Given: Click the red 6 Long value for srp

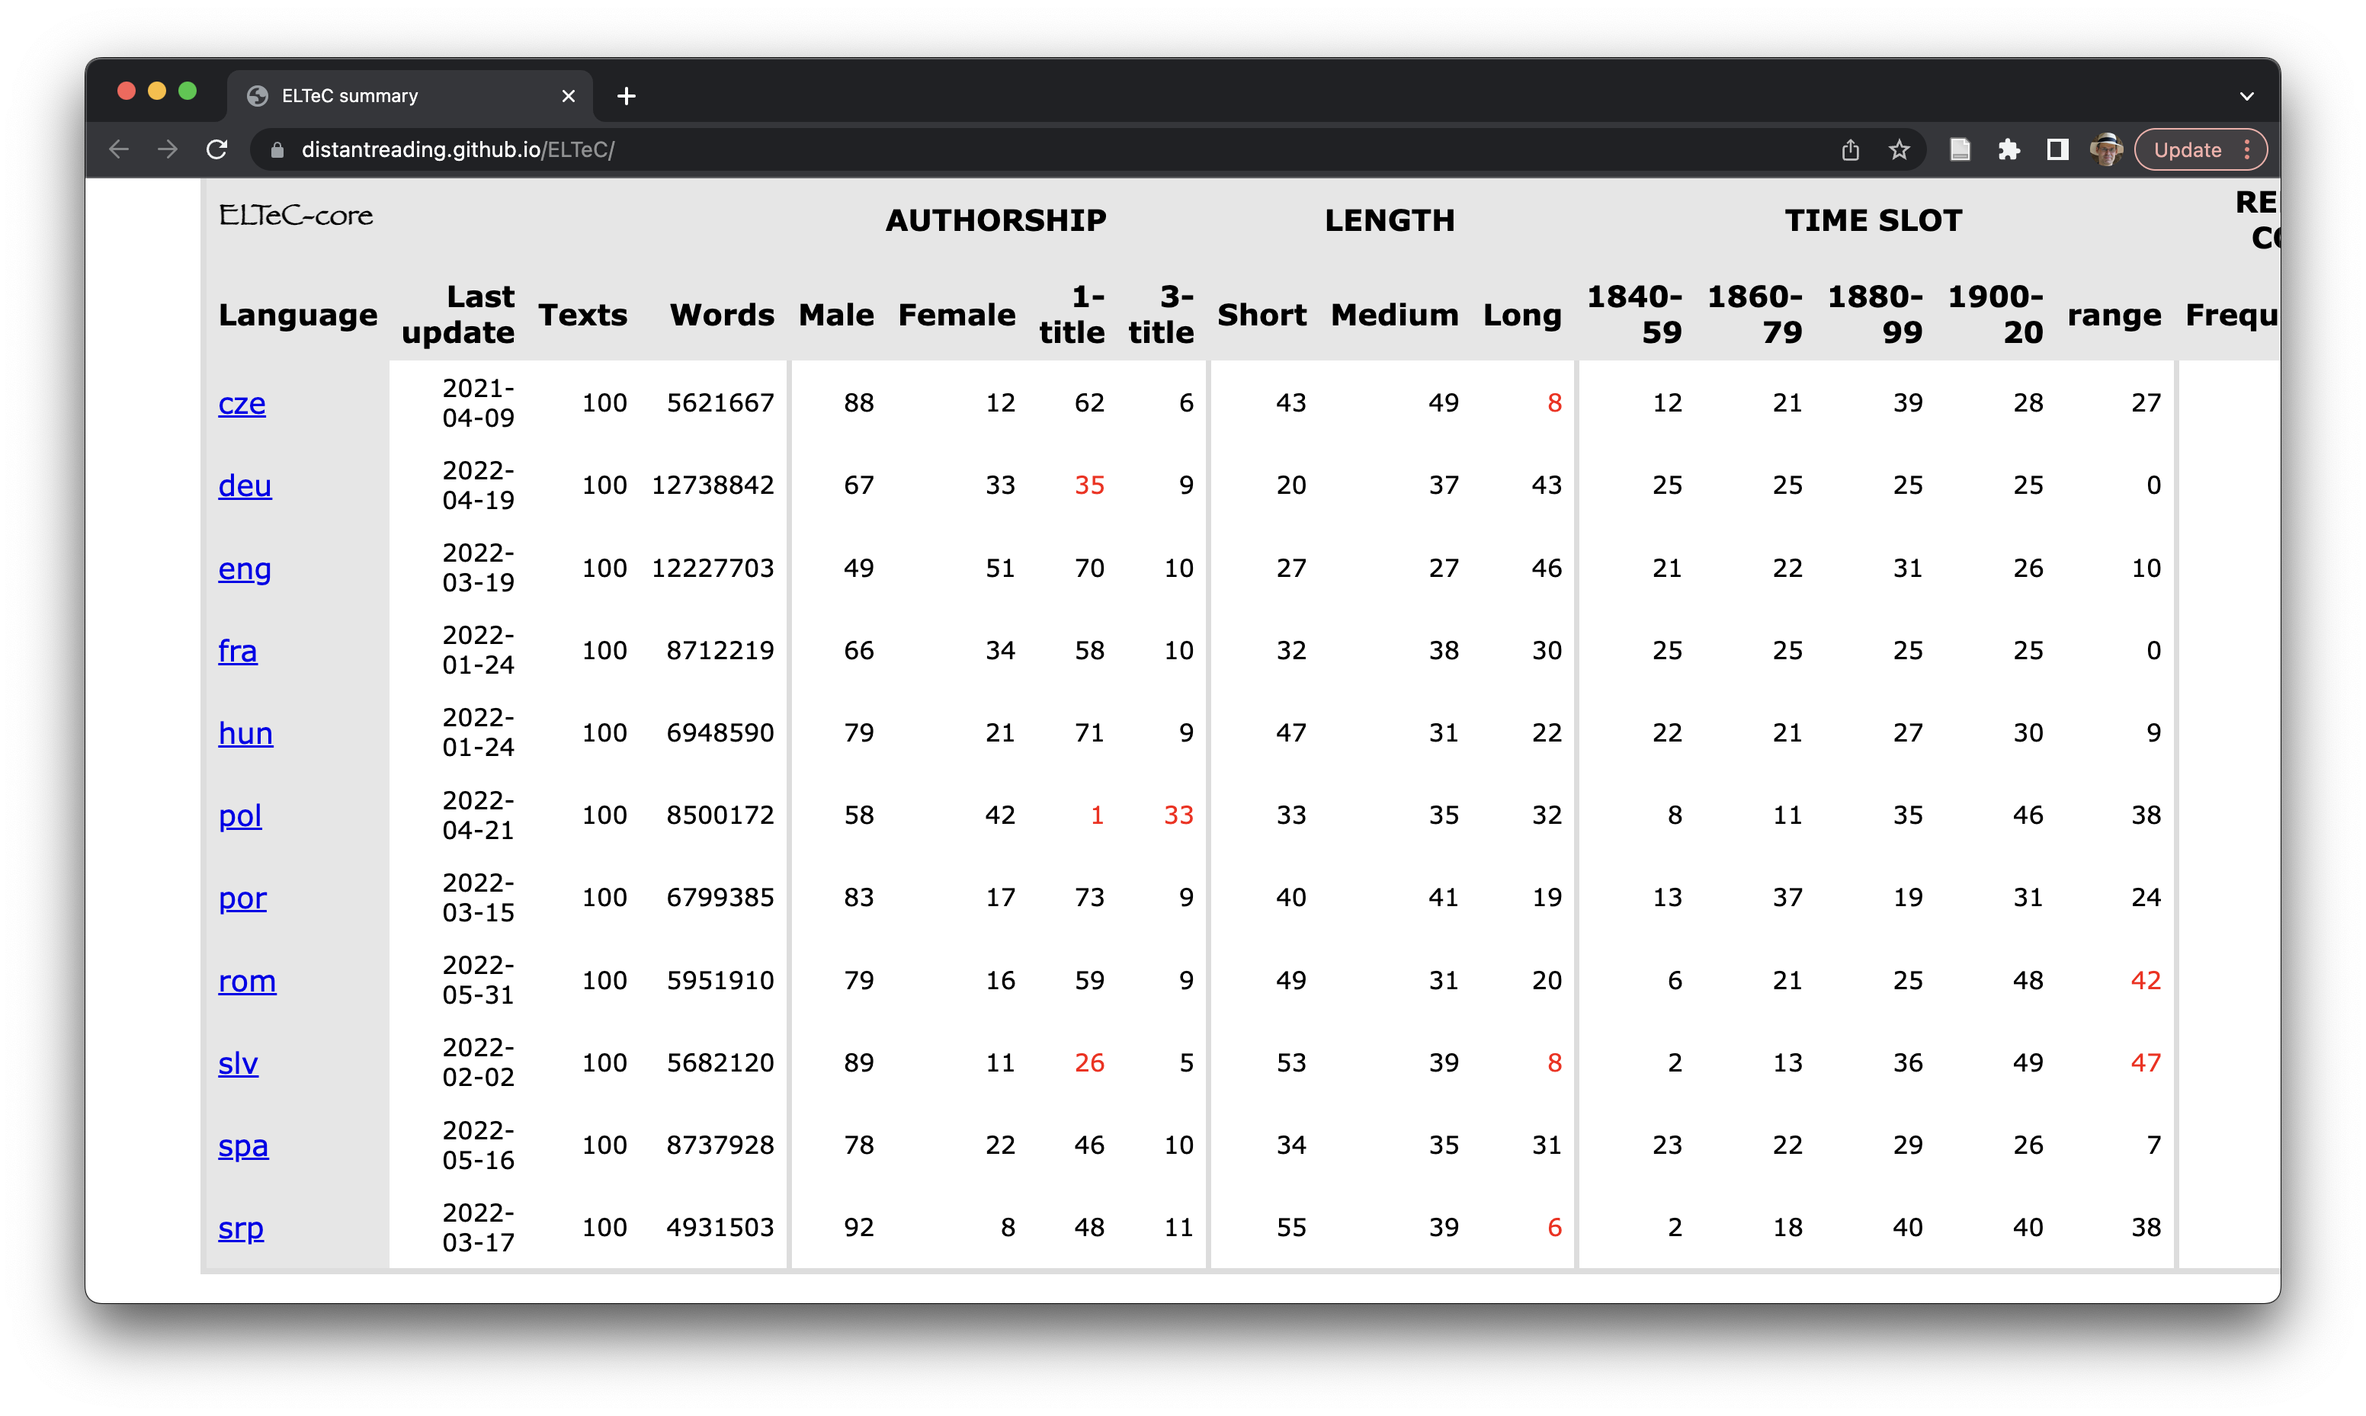Looking at the screenshot, I should 1554,1228.
